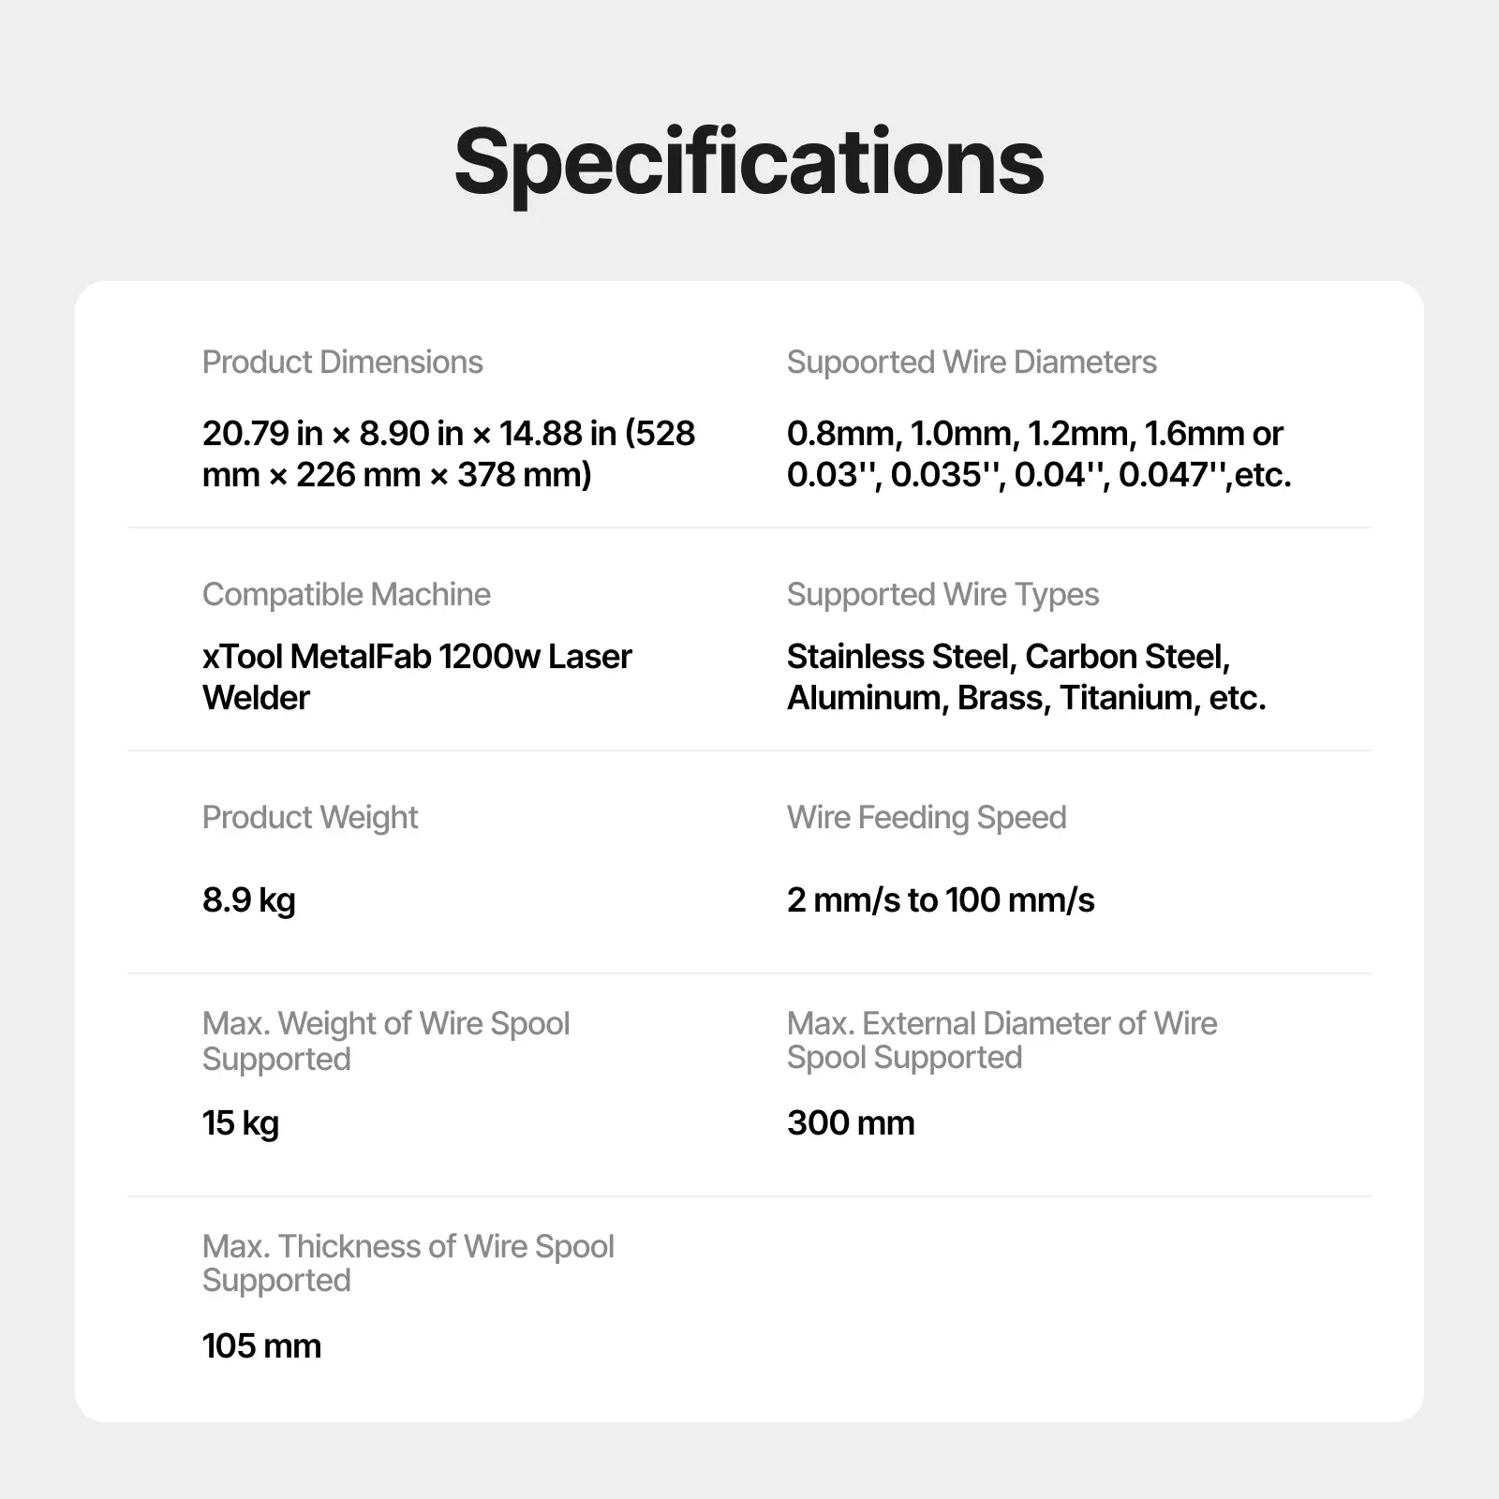Viewport: 1499px width, 1499px height.
Task: Click the 300 mm diameter value
Action: click(851, 1122)
